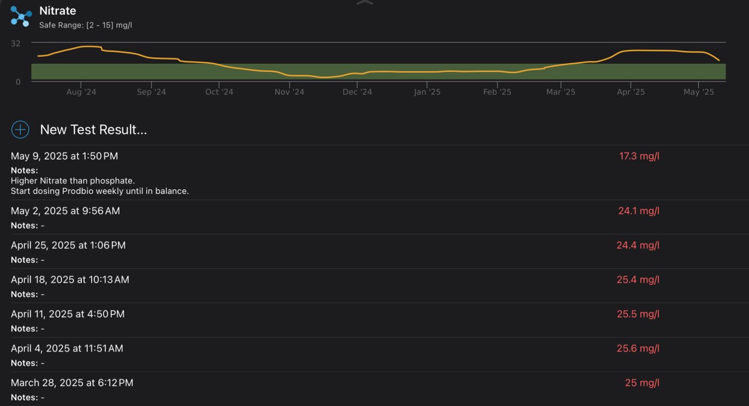Open the May 9, 2025 1:50 PM entry
Image resolution: width=749 pixels, height=406 pixels.
[x=64, y=156]
